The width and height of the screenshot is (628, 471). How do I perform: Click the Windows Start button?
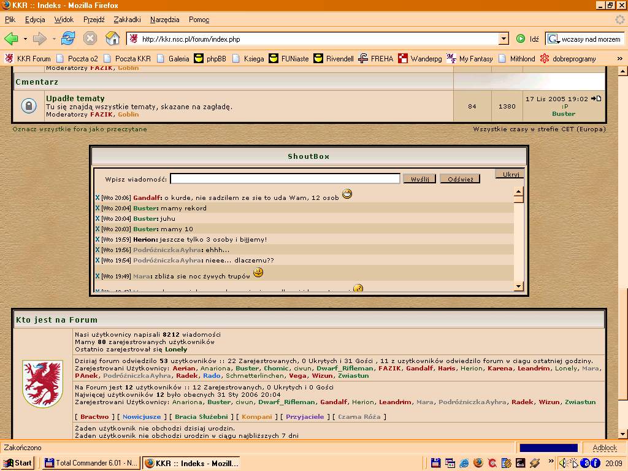[17, 463]
